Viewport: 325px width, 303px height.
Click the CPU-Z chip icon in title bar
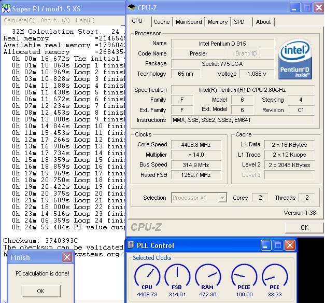coord(132,7)
